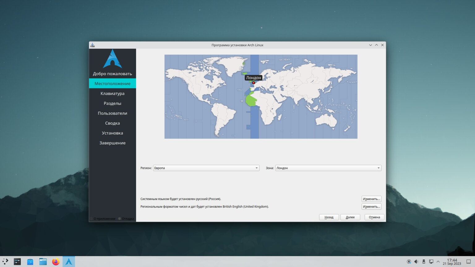
Task: Click the clipboard icon in system tray
Action: pyautogui.click(x=424, y=262)
